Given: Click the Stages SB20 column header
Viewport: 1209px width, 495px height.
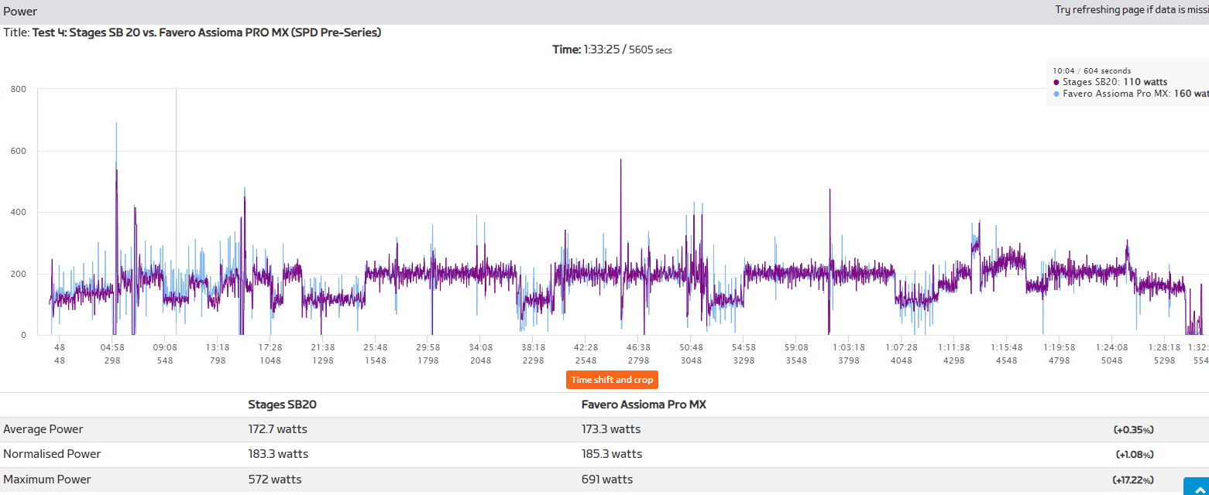Looking at the screenshot, I should [x=282, y=405].
